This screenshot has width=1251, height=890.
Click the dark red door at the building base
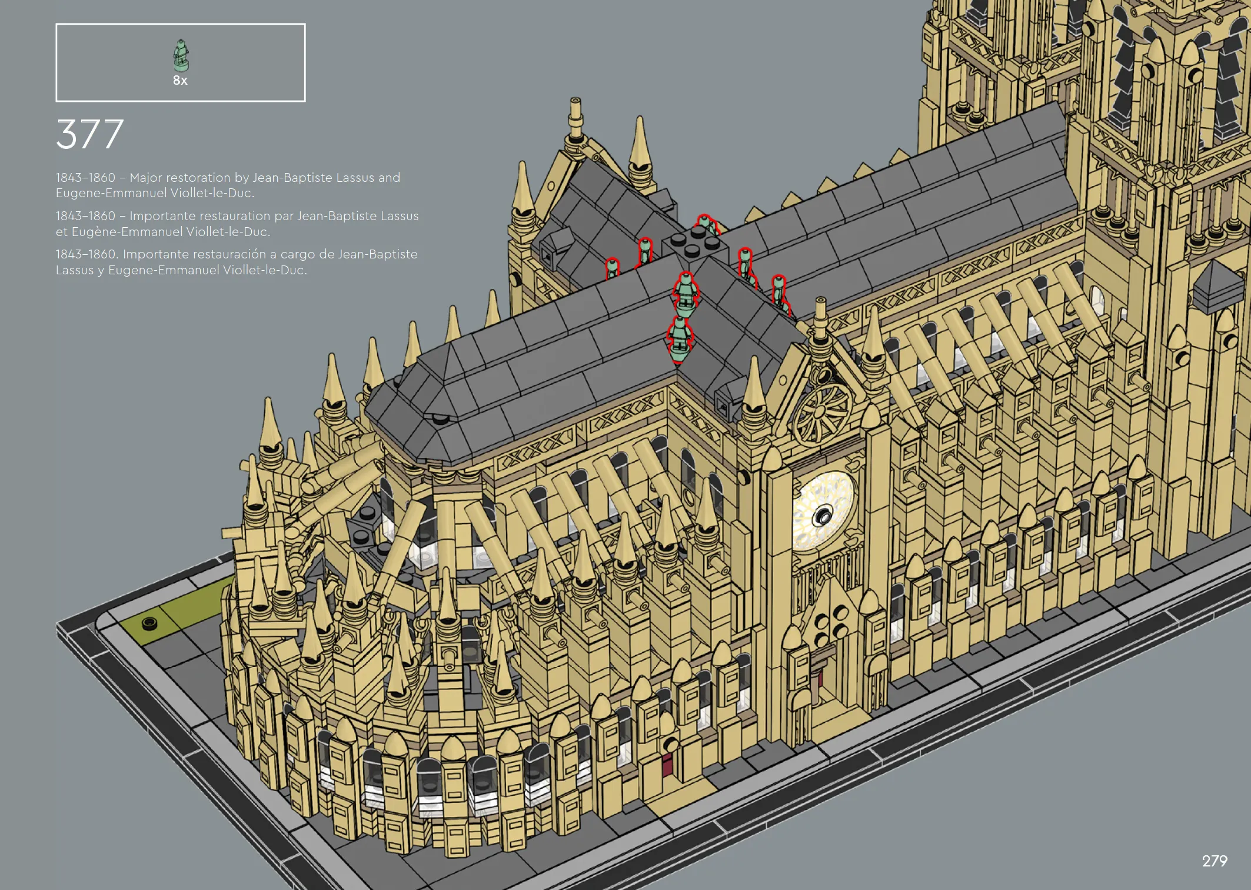667,764
